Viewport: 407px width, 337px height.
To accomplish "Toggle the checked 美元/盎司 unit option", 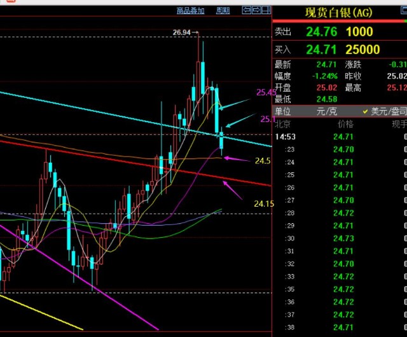I will pos(383,111).
